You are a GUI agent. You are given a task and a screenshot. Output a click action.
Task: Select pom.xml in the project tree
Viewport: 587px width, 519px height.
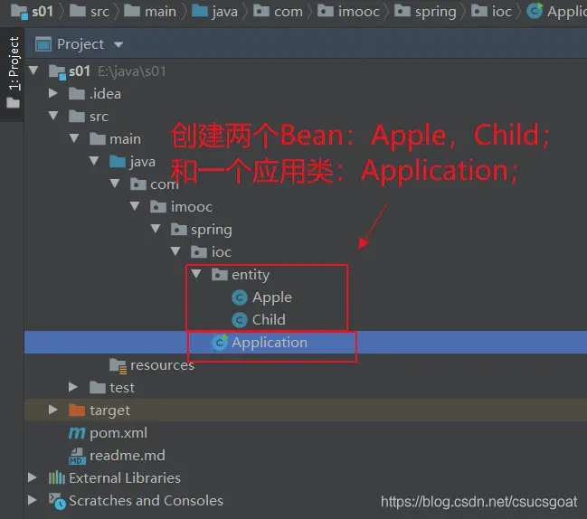tap(118, 433)
